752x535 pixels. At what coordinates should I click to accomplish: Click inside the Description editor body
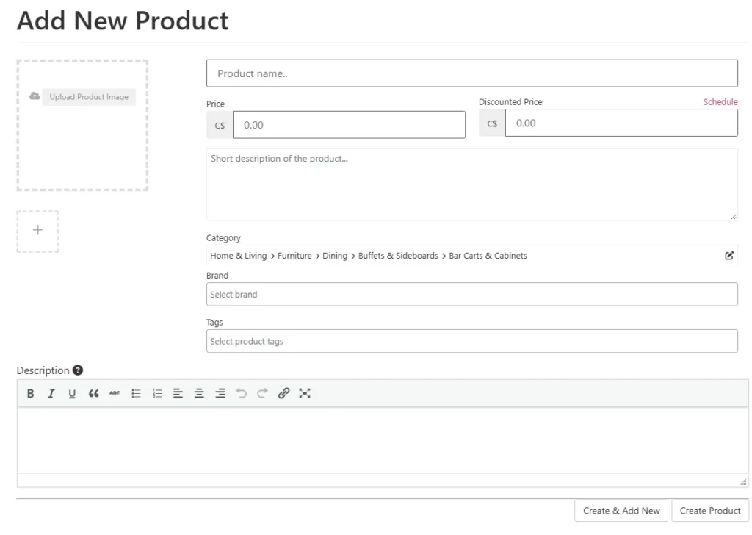click(x=383, y=440)
